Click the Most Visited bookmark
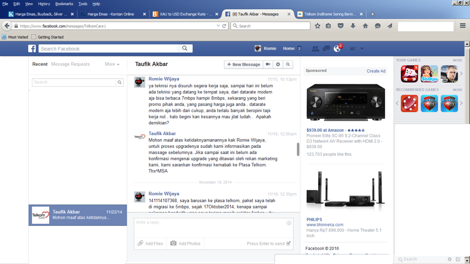The height and width of the screenshot is (264, 470). [15, 37]
